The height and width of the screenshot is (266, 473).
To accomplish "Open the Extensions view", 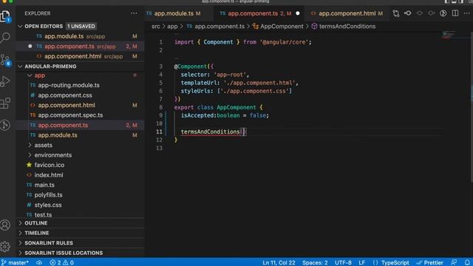I will click(x=5, y=103).
